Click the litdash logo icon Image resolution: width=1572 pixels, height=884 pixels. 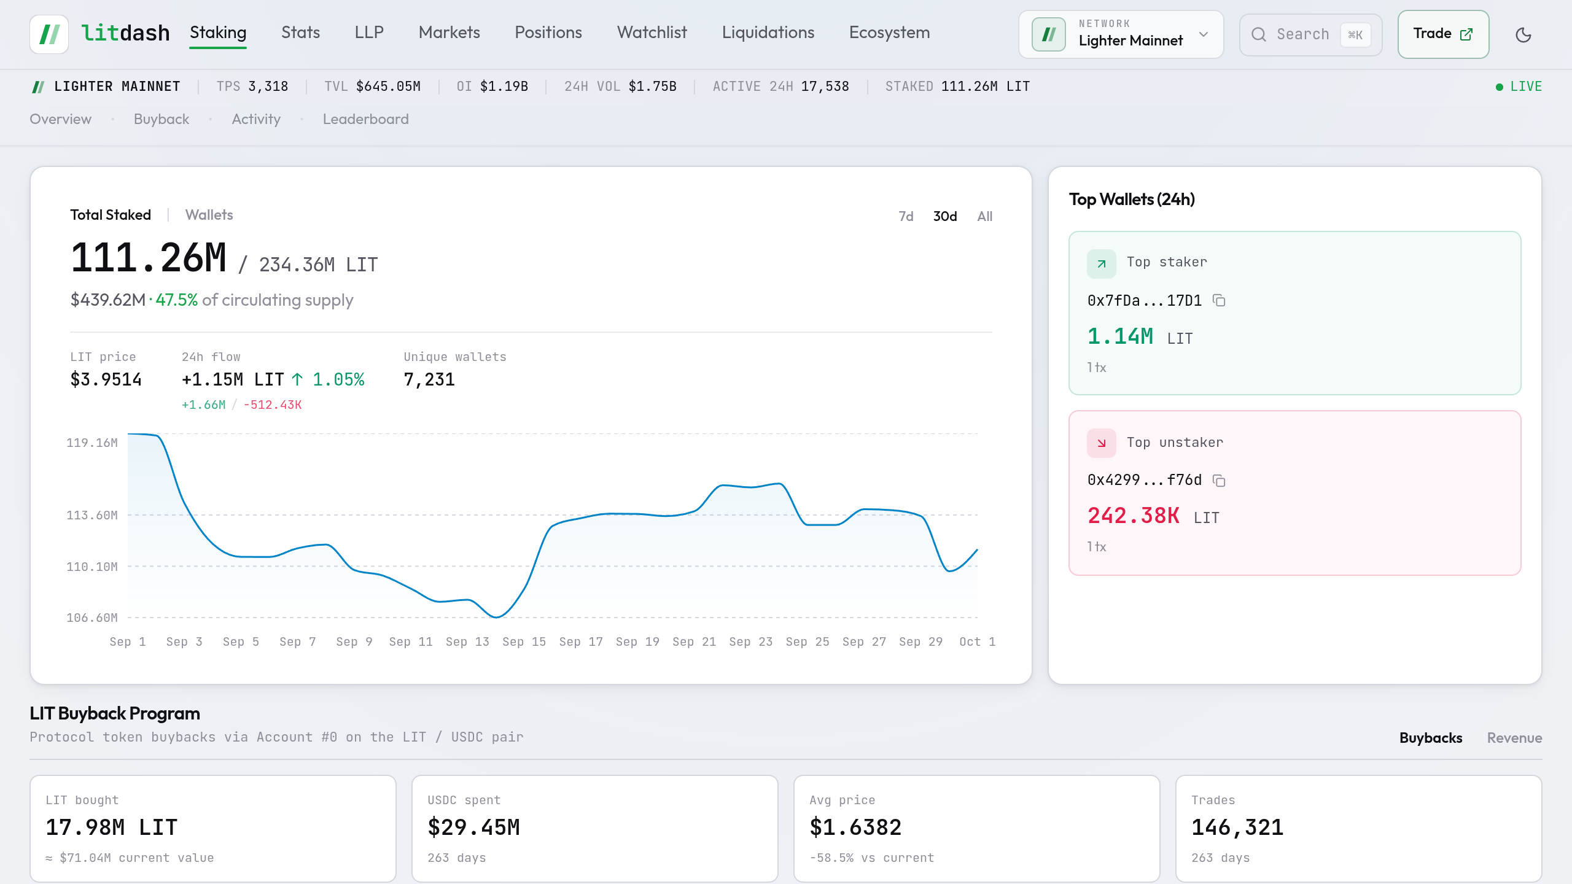pyautogui.click(x=49, y=34)
